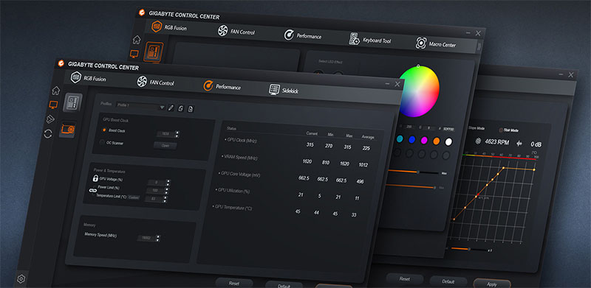Click the Performance gauge icon in front window
591x288 pixels.
208,85
